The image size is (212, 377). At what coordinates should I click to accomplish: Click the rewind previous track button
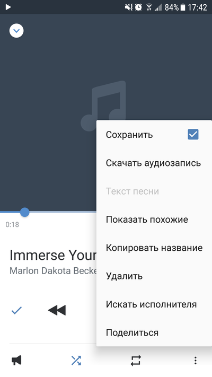point(57,310)
